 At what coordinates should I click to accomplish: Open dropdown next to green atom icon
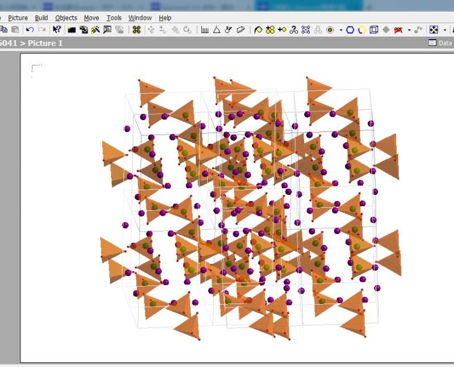pyautogui.click(x=341, y=30)
